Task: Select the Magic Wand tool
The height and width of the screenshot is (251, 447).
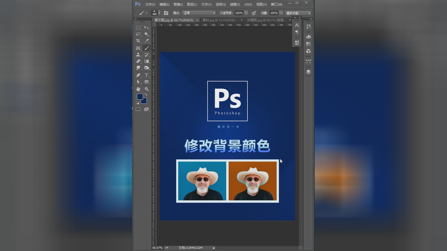Action: tap(147, 34)
